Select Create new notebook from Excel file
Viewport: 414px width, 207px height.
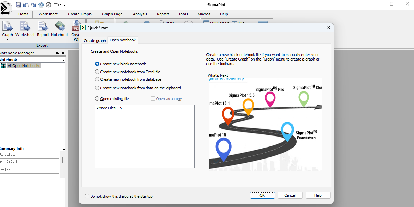[x=97, y=72]
